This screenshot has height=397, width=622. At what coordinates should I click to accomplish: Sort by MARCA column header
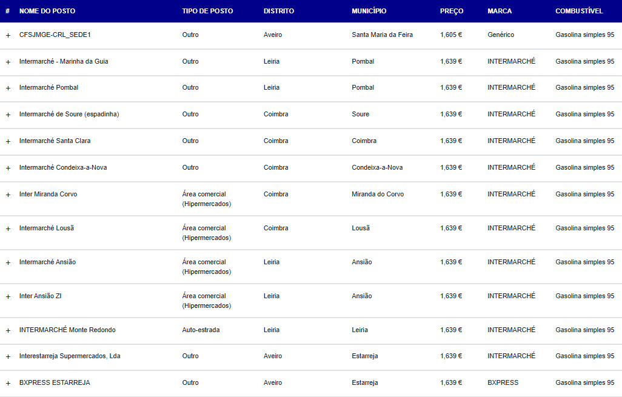point(500,11)
